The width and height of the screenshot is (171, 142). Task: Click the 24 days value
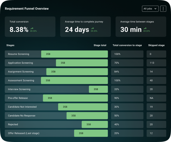tap(77, 30)
